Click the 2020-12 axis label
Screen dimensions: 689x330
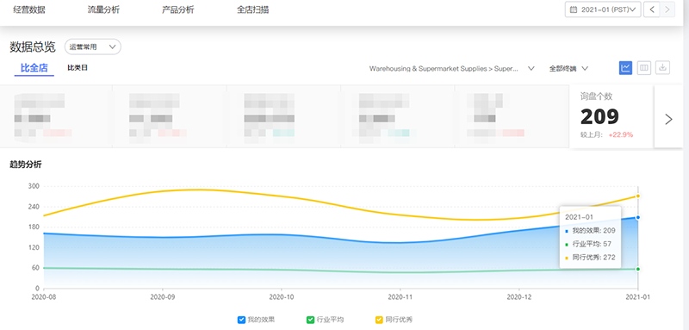point(519,297)
